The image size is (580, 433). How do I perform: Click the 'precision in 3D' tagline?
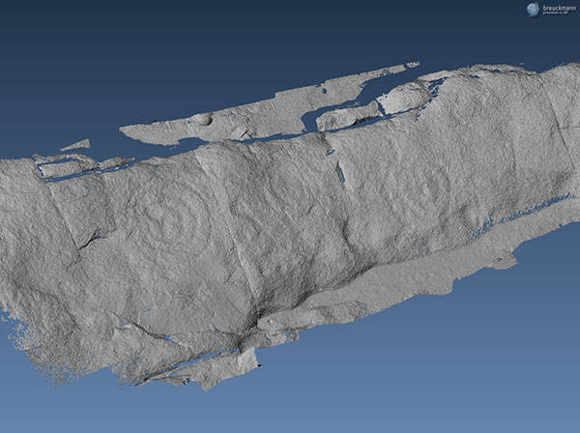557,14
